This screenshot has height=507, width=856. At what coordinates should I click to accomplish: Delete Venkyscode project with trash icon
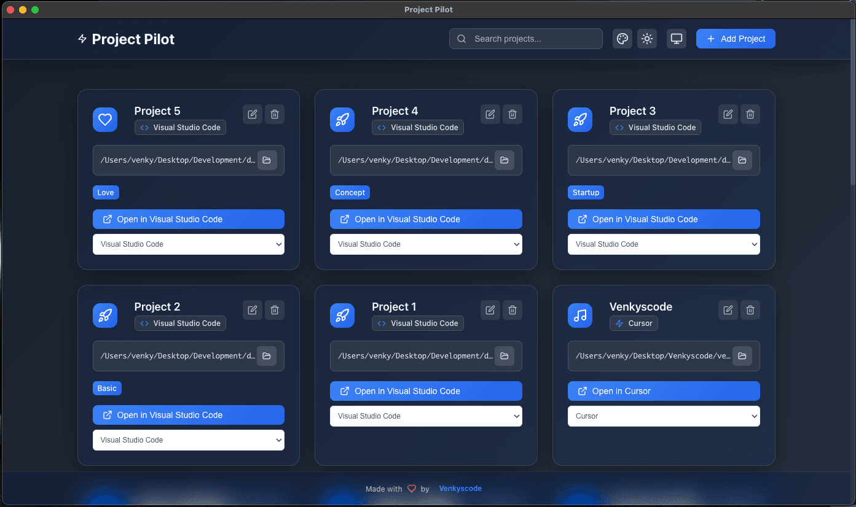click(750, 310)
